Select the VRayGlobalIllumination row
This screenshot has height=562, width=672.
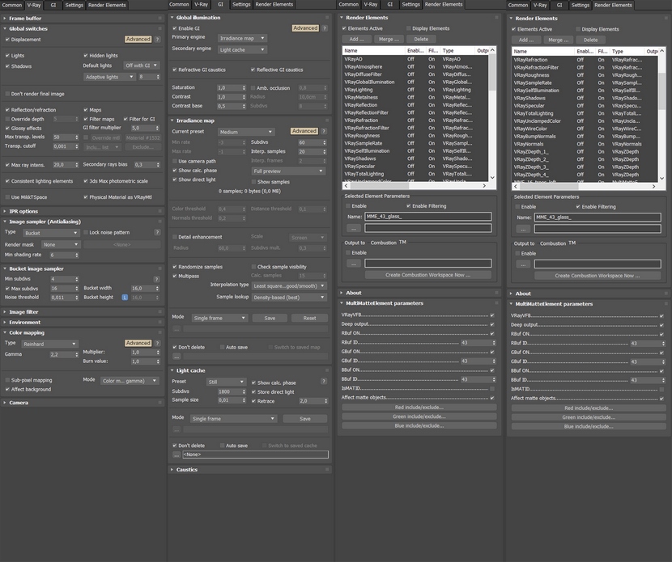point(415,82)
